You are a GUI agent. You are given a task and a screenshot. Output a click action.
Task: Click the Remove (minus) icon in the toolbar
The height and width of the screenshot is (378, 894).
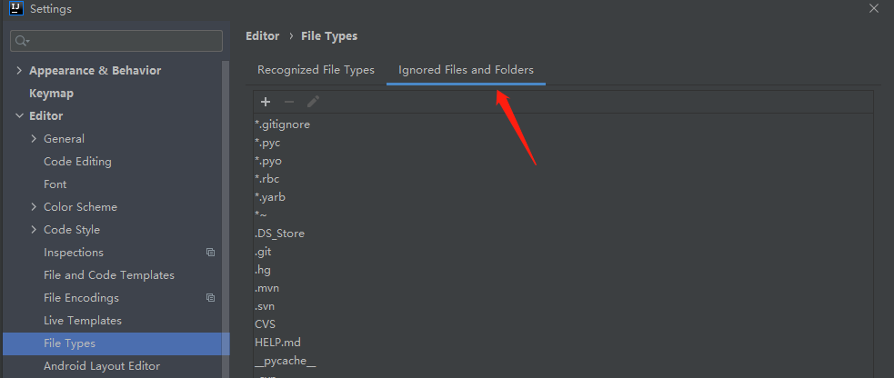click(x=289, y=102)
